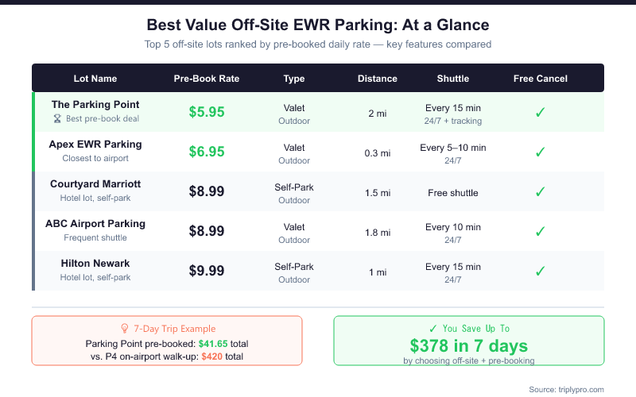Open the Apex EWR Parking lot name
This screenshot has width=636, height=397.
point(95,145)
